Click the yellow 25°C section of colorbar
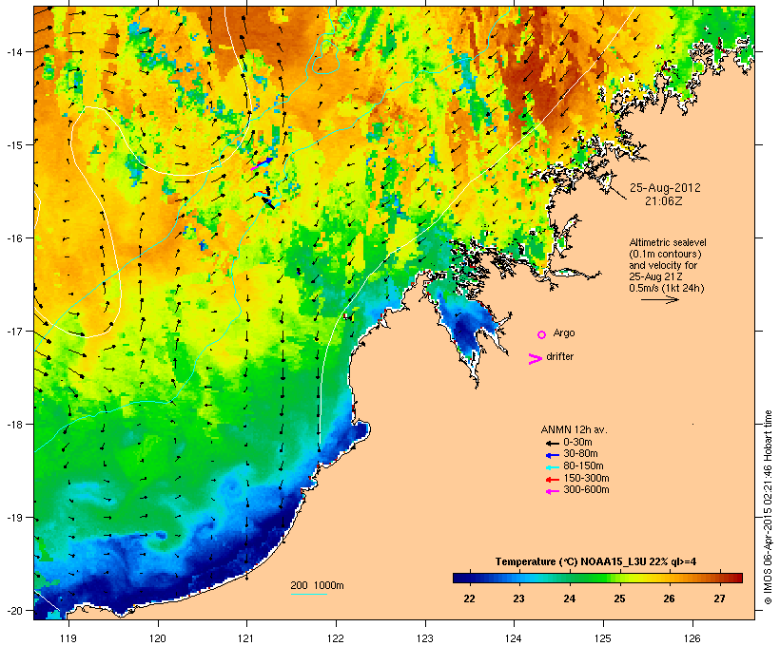The height and width of the screenshot is (646, 780). pyautogui.click(x=619, y=578)
